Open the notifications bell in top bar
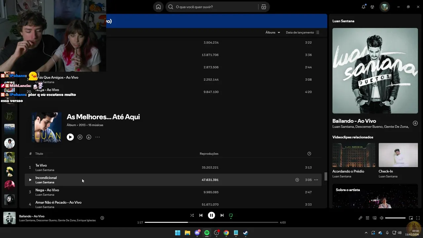The height and width of the screenshot is (238, 423). (x=364, y=7)
